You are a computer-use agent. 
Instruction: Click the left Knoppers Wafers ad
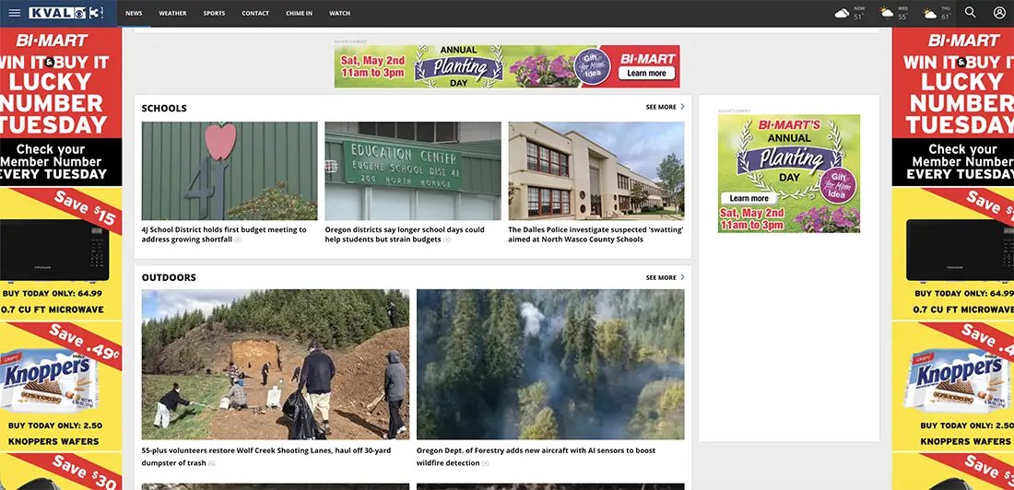[x=61, y=385]
